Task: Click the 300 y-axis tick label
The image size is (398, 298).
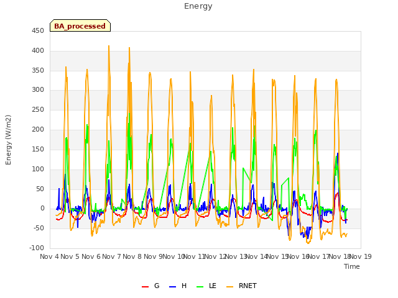Action: (x=38, y=89)
